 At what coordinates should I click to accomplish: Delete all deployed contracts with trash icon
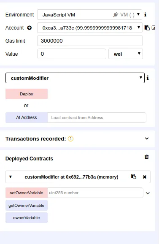coord(147,157)
